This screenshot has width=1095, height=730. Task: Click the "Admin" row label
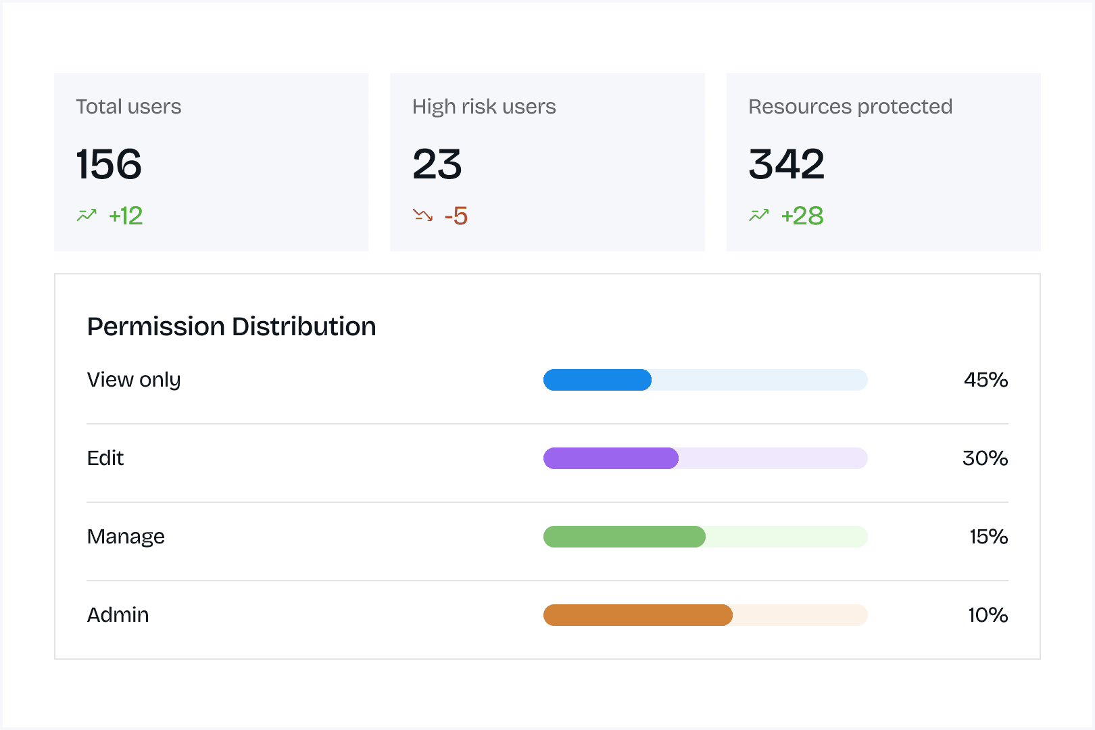[118, 615]
